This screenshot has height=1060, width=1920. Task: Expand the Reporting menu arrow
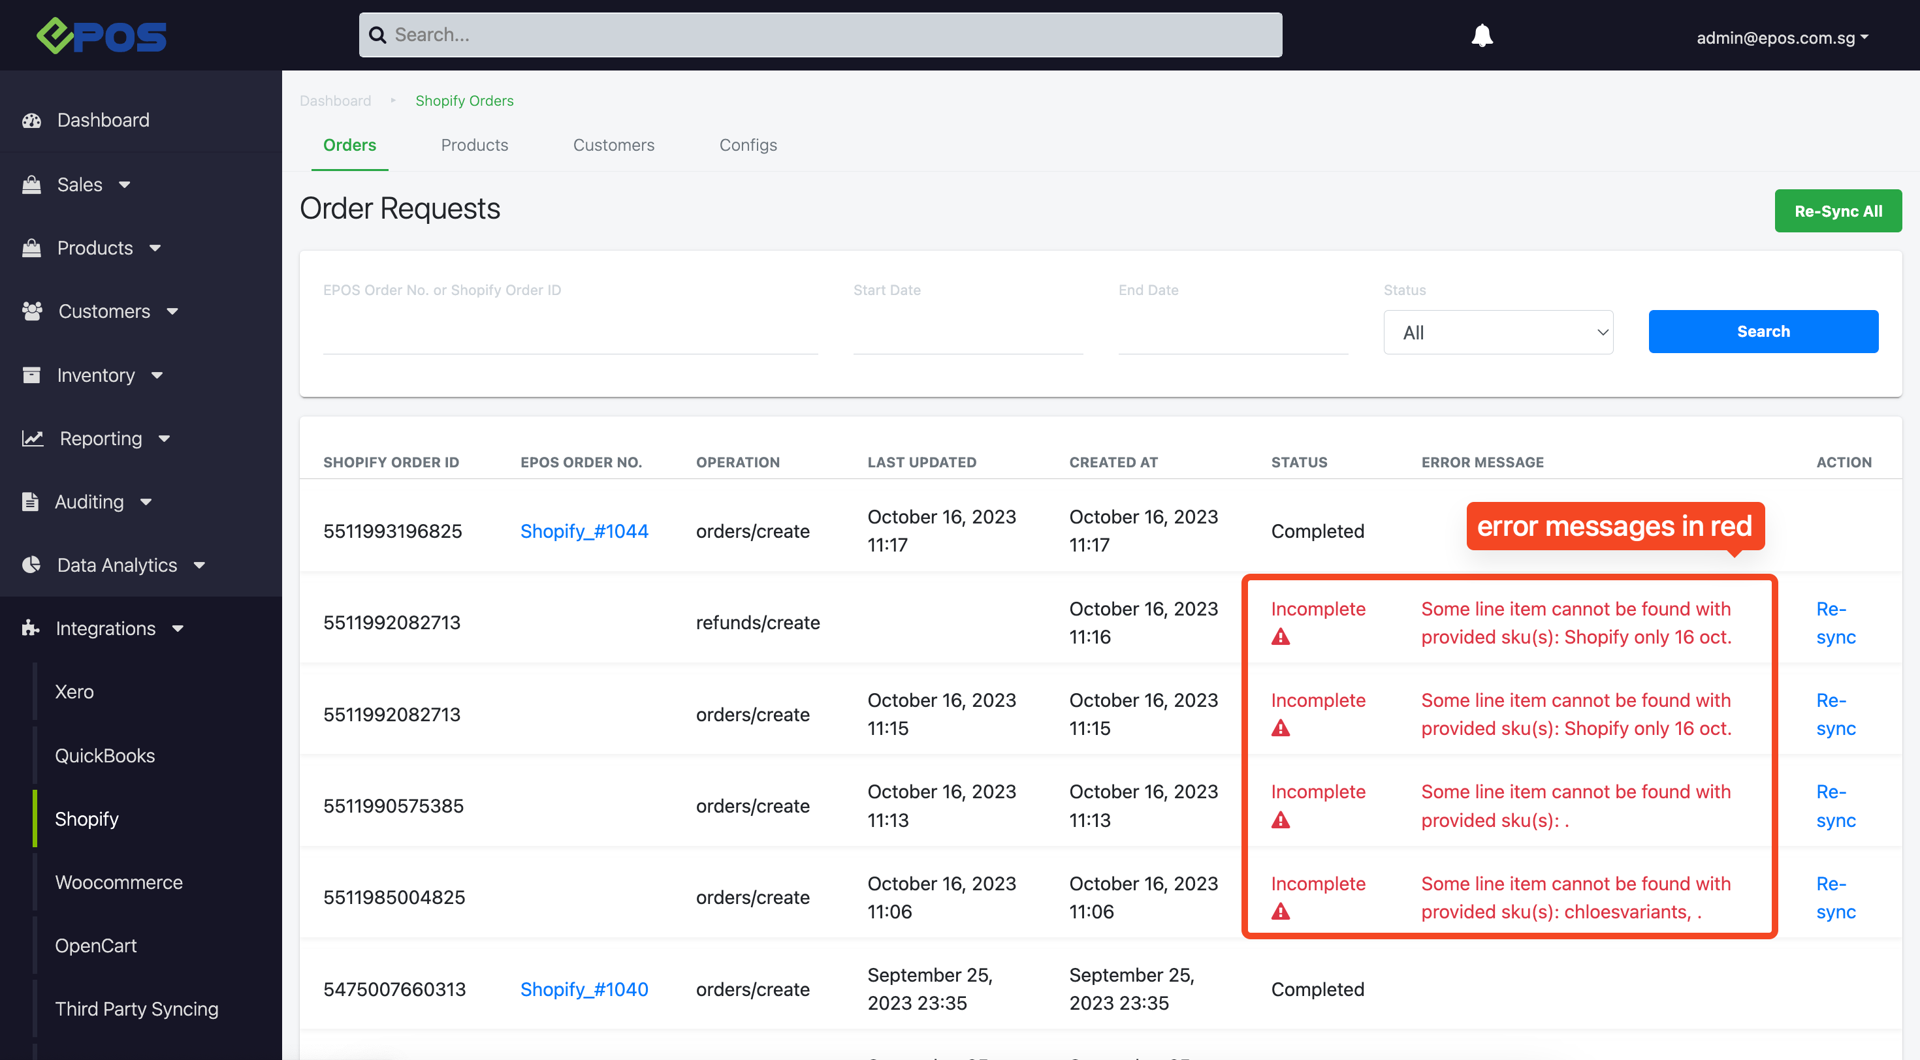[x=164, y=439]
